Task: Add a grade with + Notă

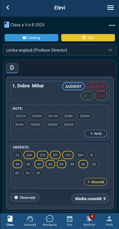Action: coord(96,134)
